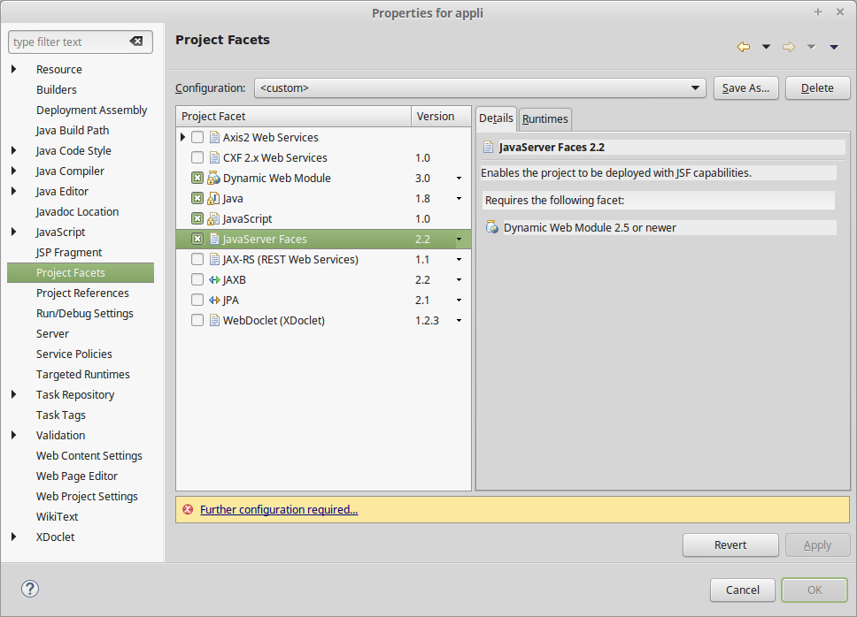Click the JAXB facet icon

point(212,279)
